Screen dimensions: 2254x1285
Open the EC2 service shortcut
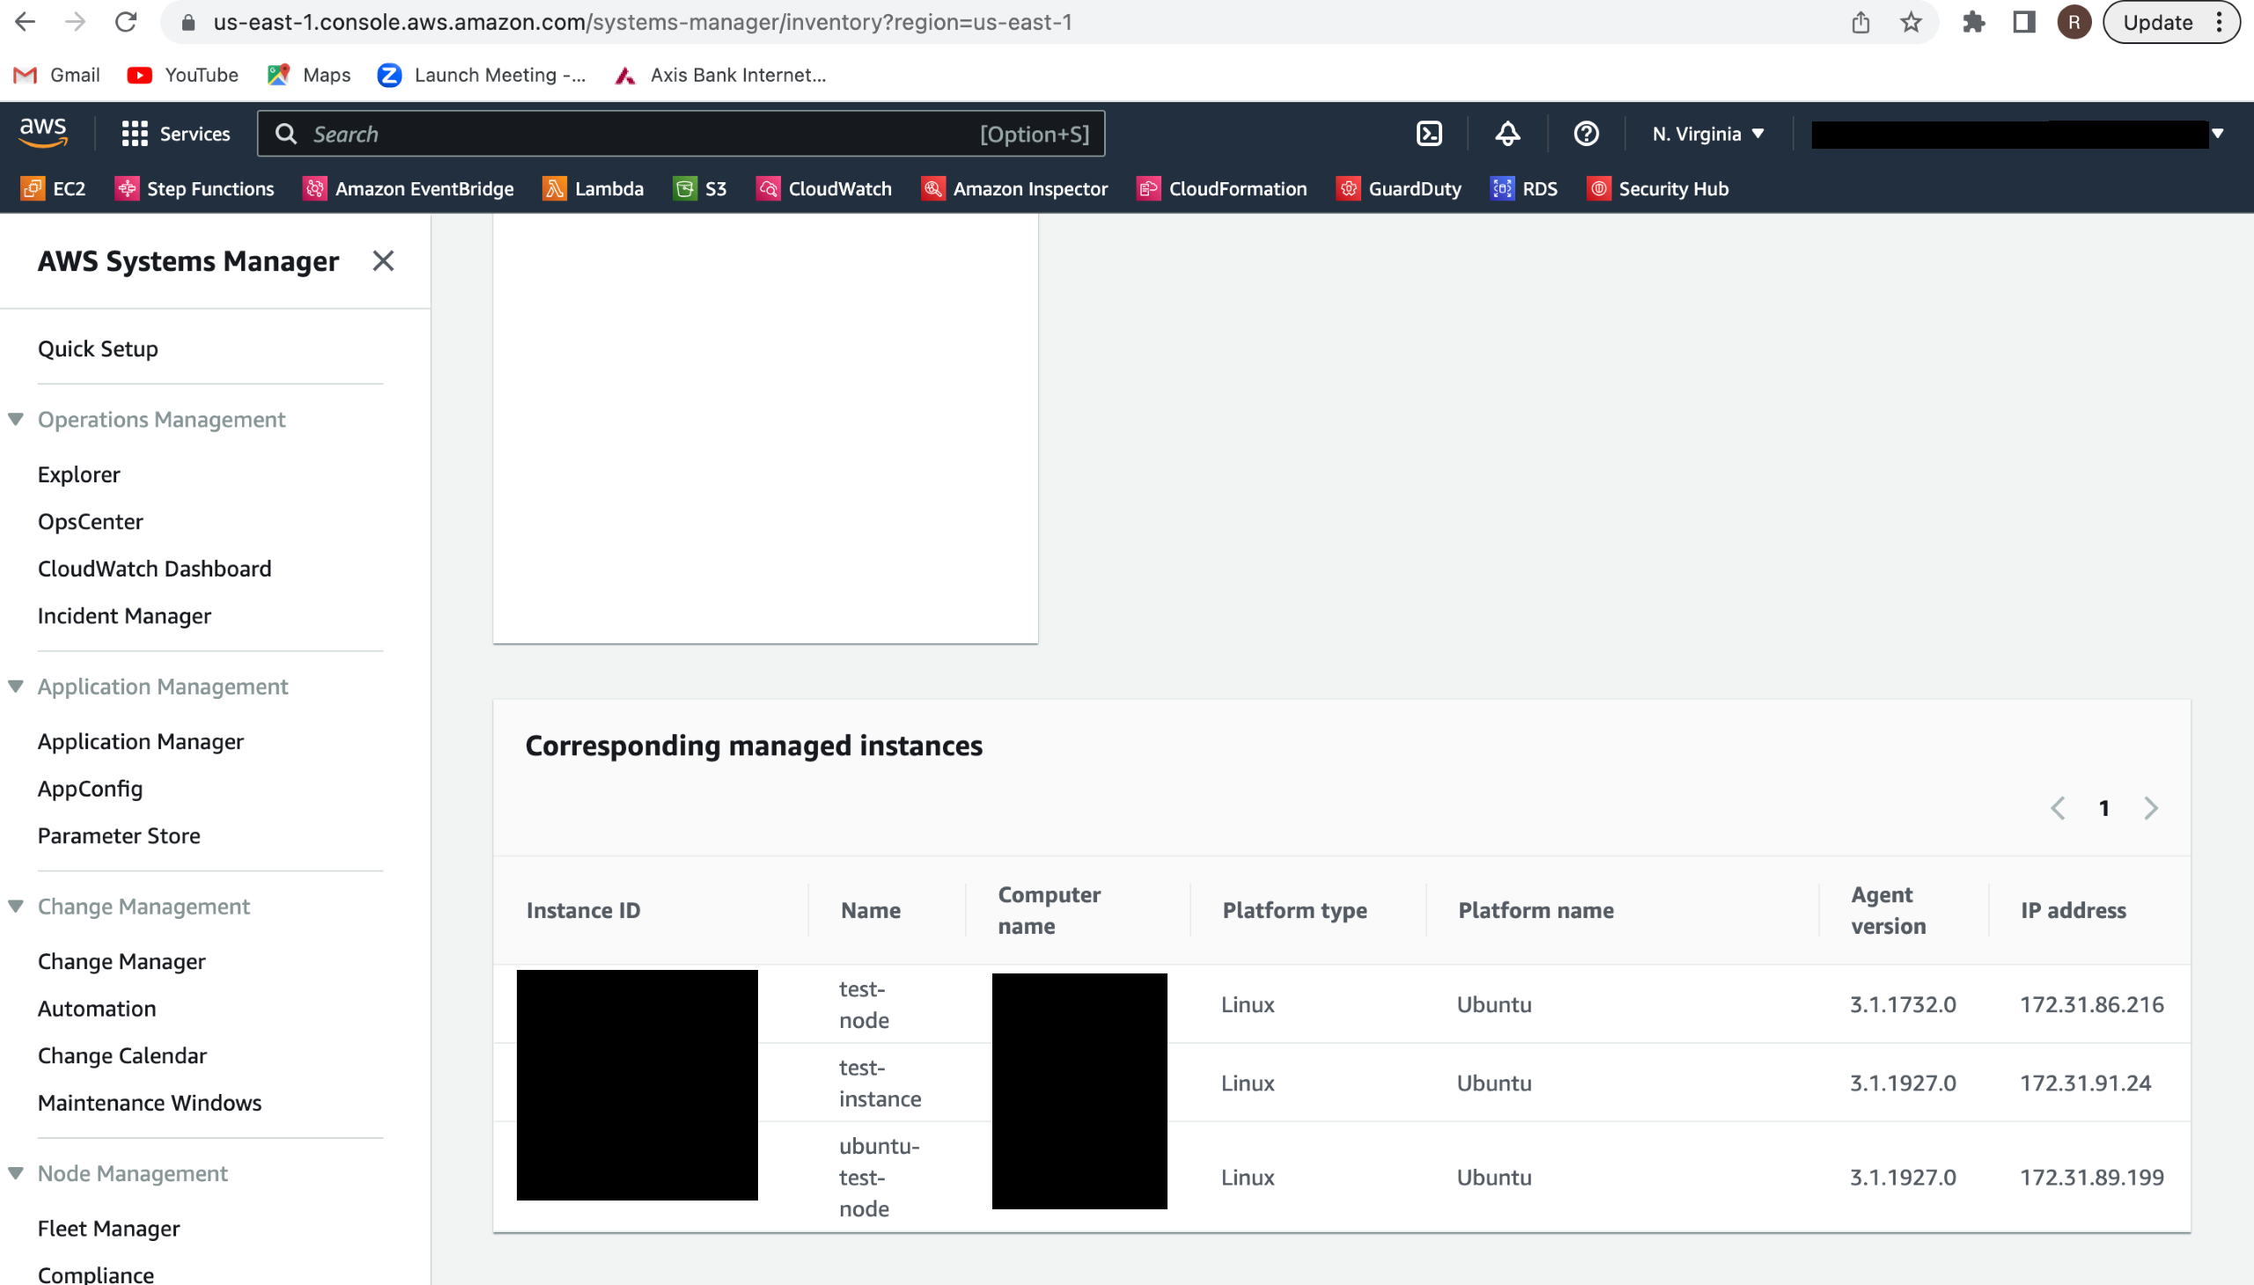pyautogui.click(x=53, y=189)
